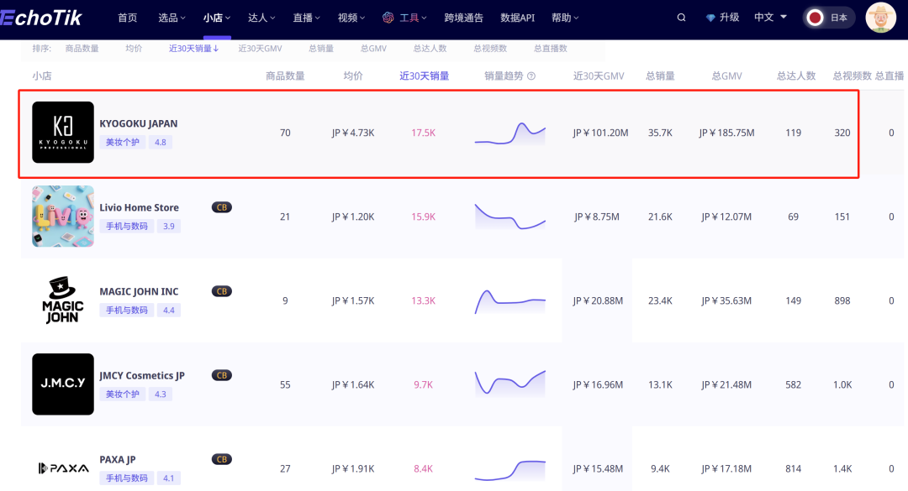This screenshot has height=491, width=908.
Task: Expand the 中文 language dropdown
Action: pos(770,18)
